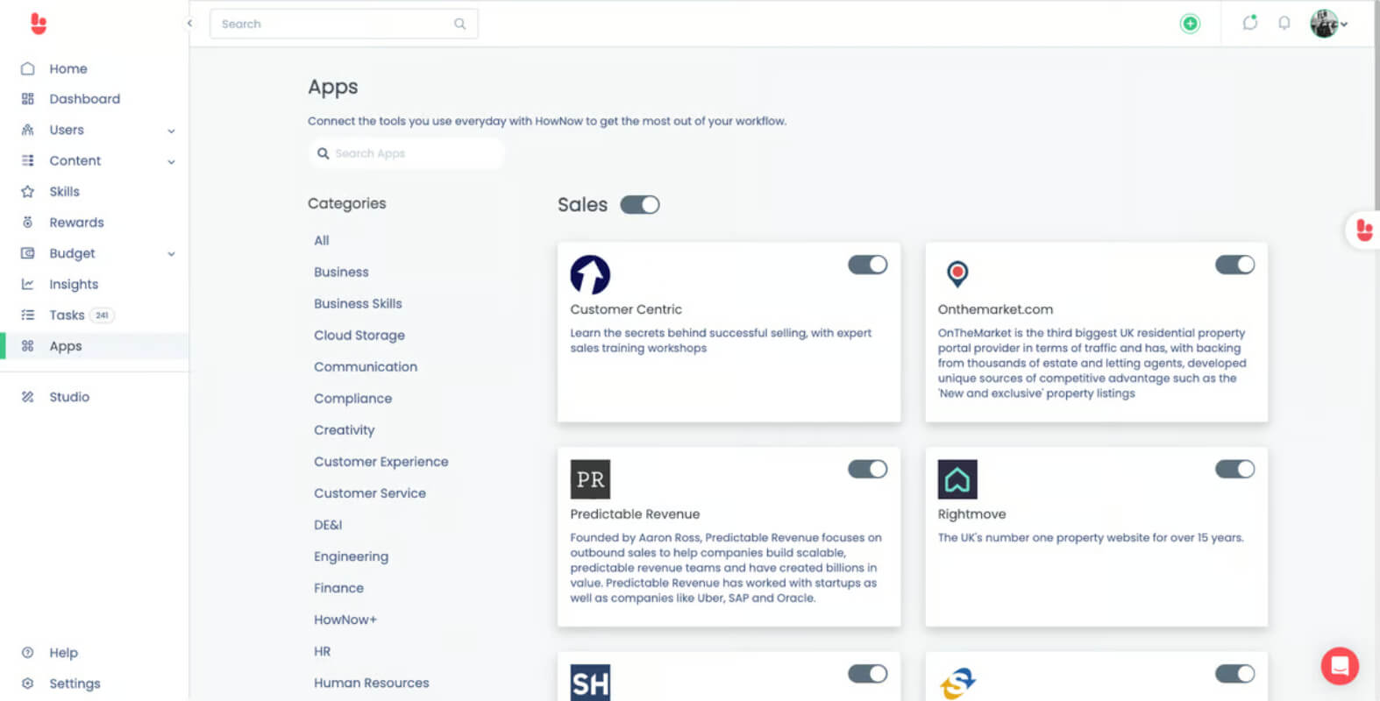Open the profile avatar dropdown

pos(1329,24)
